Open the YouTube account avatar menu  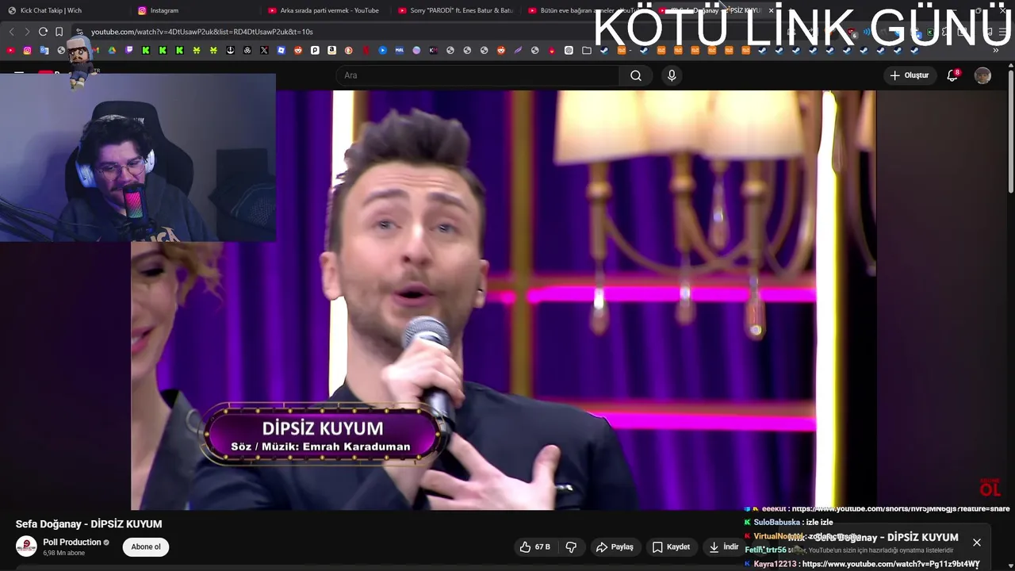point(982,75)
